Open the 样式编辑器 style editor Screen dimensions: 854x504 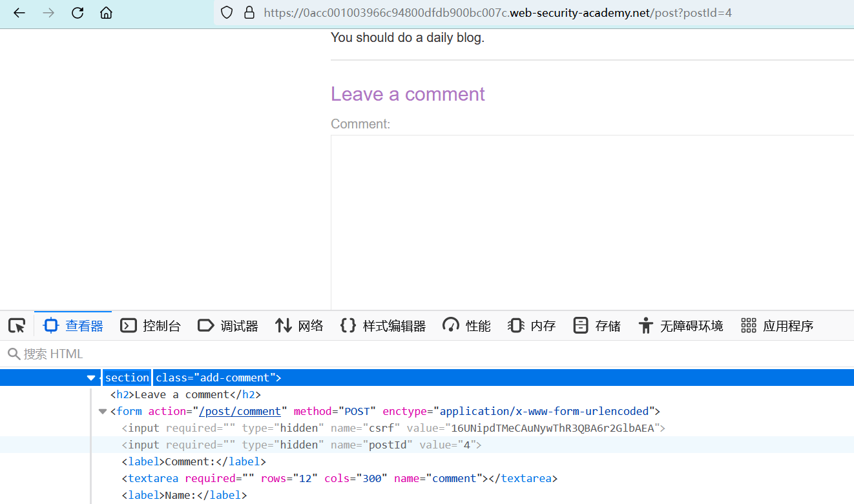[x=383, y=326]
